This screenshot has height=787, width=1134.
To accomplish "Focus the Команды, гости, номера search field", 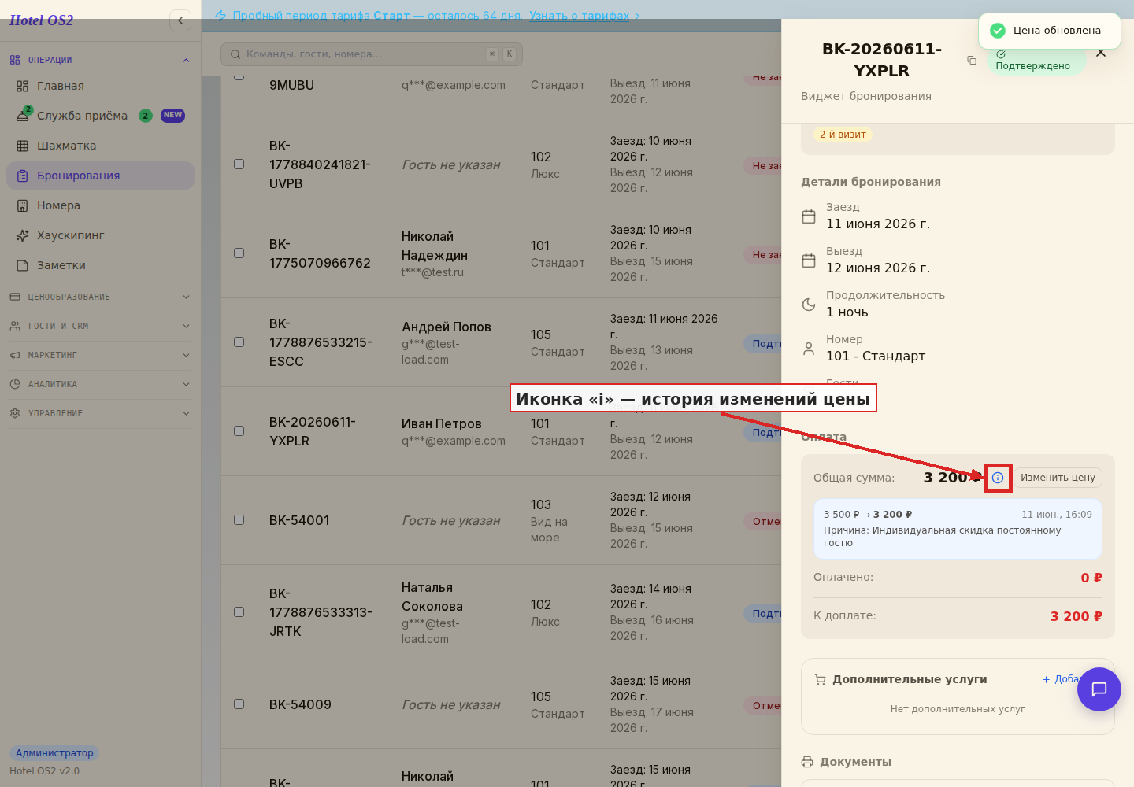I will pos(372,54).
